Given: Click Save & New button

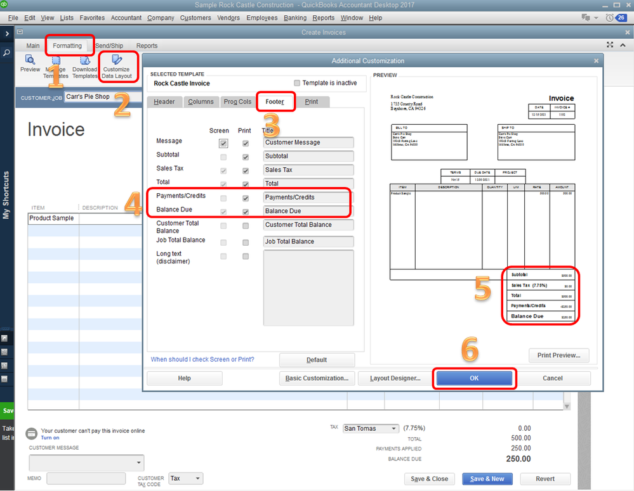Looking at the screenshot, I should (x=487, y=479).
